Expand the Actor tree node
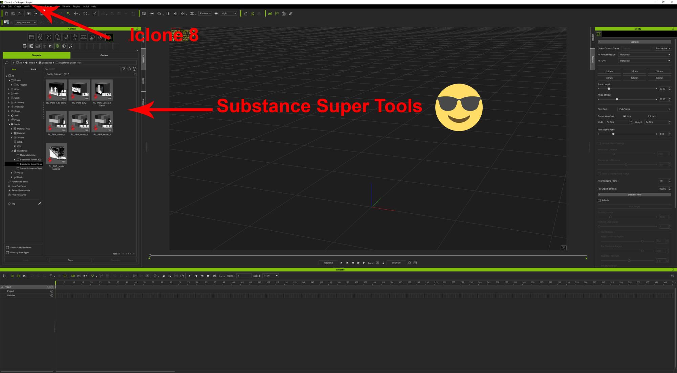Viewport: 677px width, 373px height. (9, 89)
